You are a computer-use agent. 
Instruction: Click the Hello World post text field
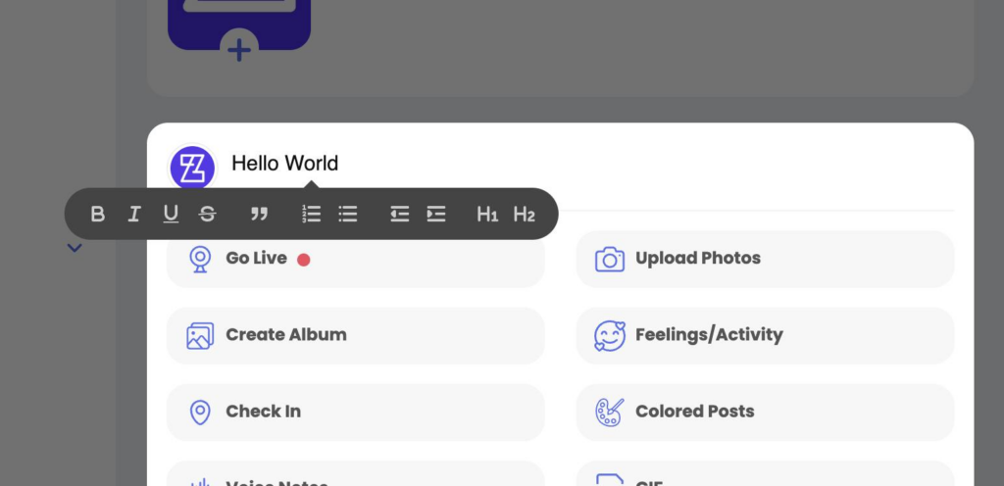[x=285, y=164]
